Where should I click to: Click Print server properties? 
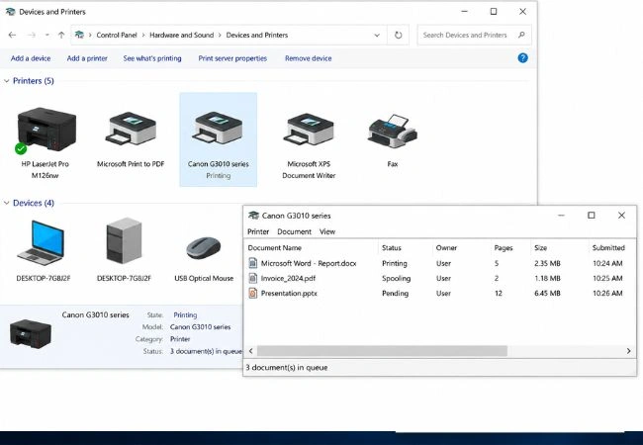point(232,58)
